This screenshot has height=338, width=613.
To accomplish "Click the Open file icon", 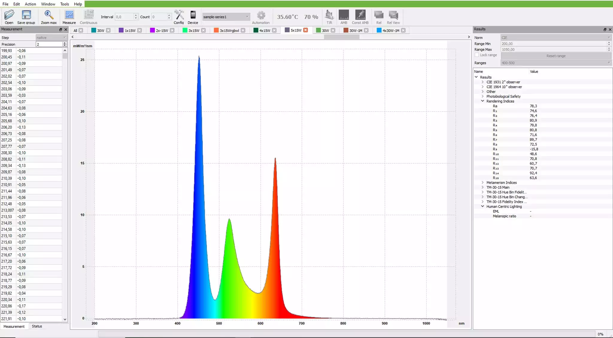I will (9, 15).
